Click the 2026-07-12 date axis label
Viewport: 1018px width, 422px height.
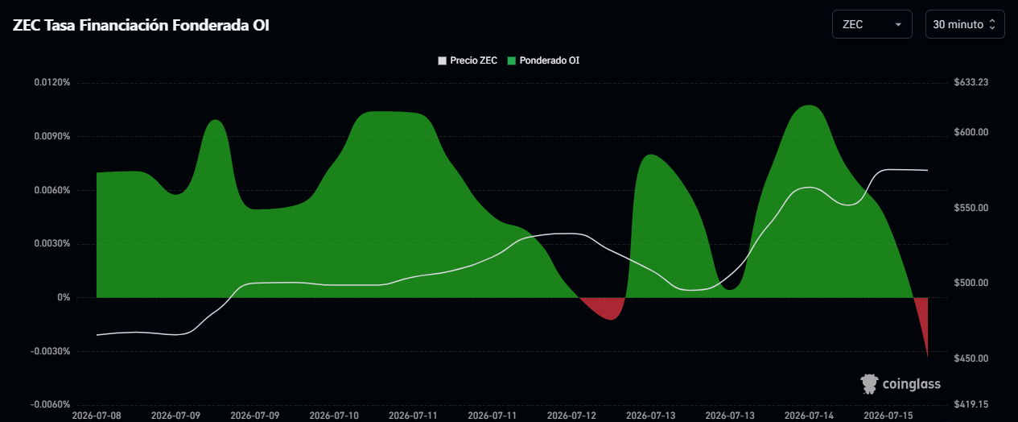(571, 416)
